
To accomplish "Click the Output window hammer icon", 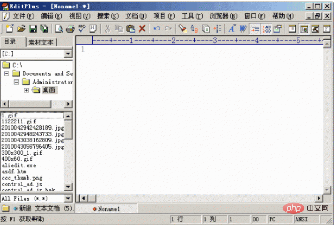I will [315, 29].
